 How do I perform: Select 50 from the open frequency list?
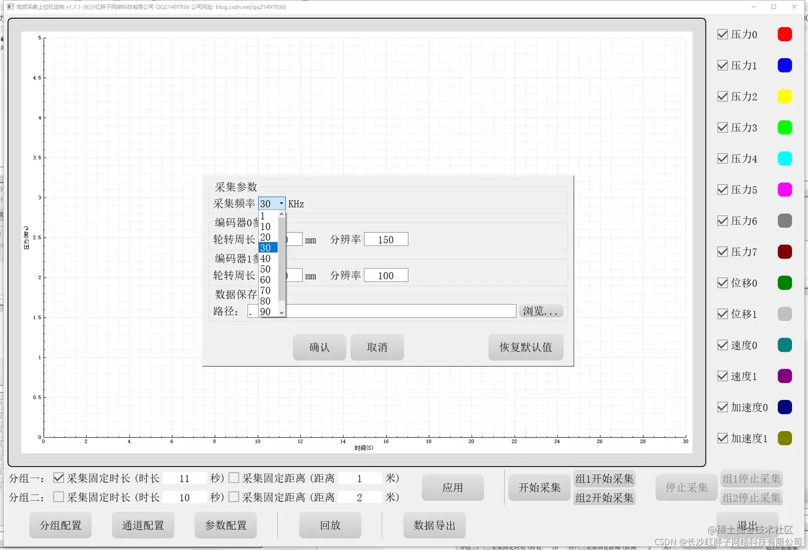[x=266, y=269]
